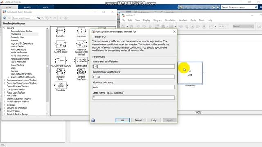This screenshot has height=147, width=262.
Task: Click Cancel in the parameters dialog
Action: [138, 120]
